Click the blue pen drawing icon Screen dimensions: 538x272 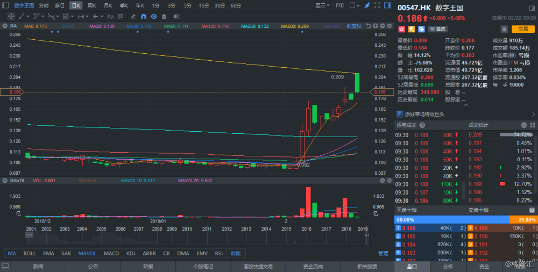(x=367, y=5)
